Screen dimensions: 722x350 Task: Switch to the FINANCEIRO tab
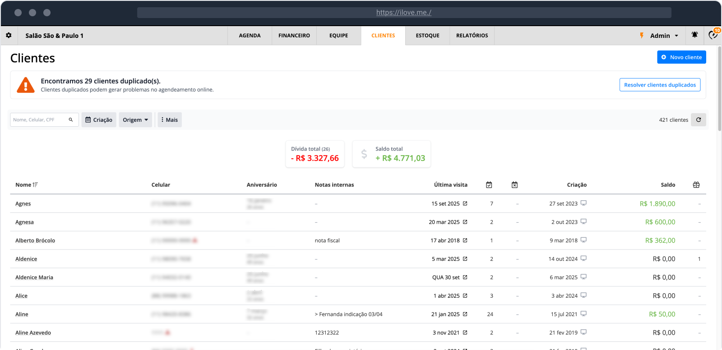(x=294, y=36)
